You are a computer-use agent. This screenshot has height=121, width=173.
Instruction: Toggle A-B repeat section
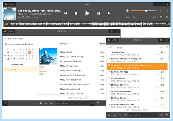(155, 17)
